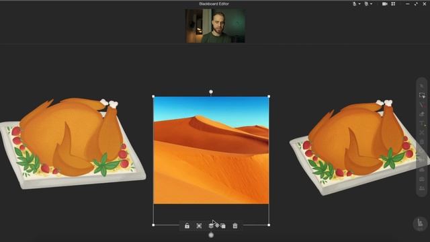Click the top rotation handle of the selected image
The height and width of the screenshot is (242, 430).
(211, 91)
